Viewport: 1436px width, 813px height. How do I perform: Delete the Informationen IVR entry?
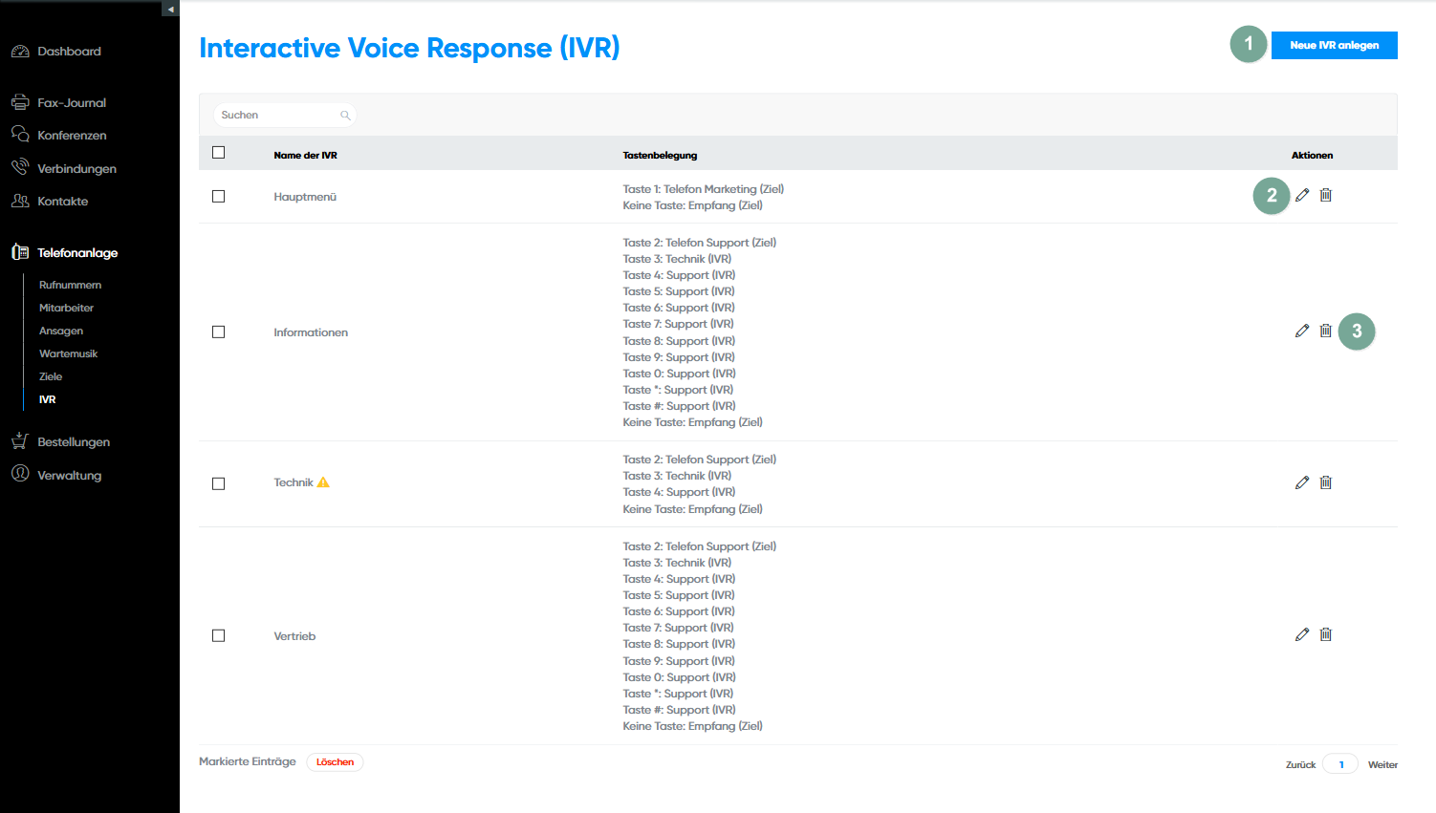pos(1326,331)
